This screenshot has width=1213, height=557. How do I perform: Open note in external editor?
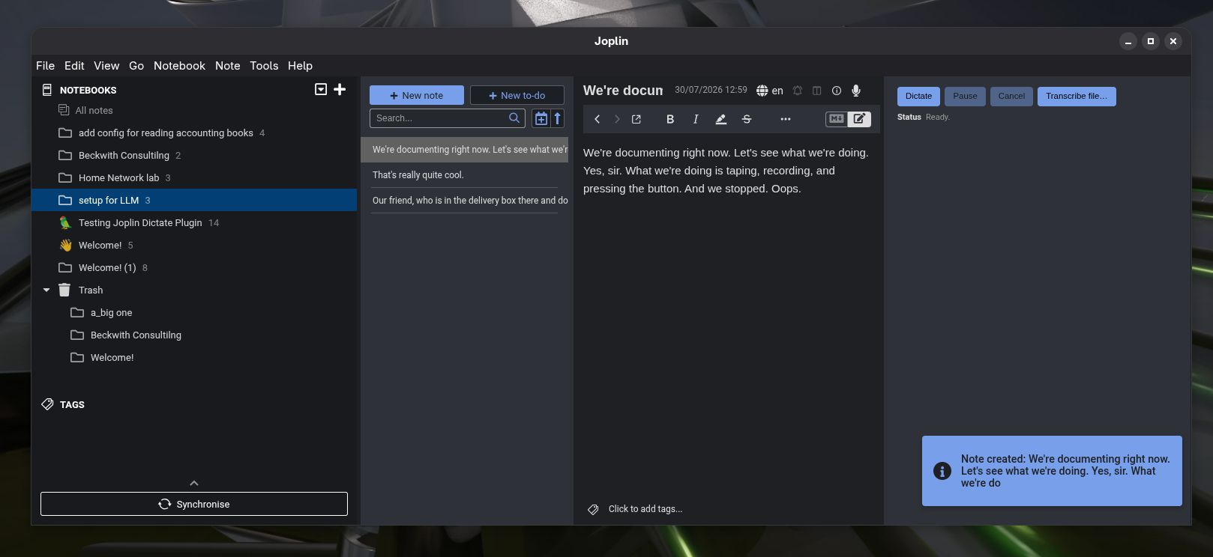tap(636, 119)
